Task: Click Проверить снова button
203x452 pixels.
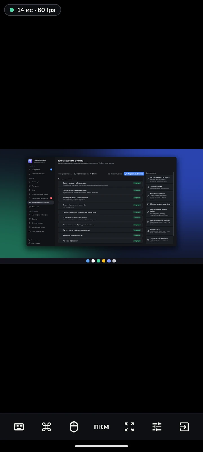Action: click(x=115, y=174)
